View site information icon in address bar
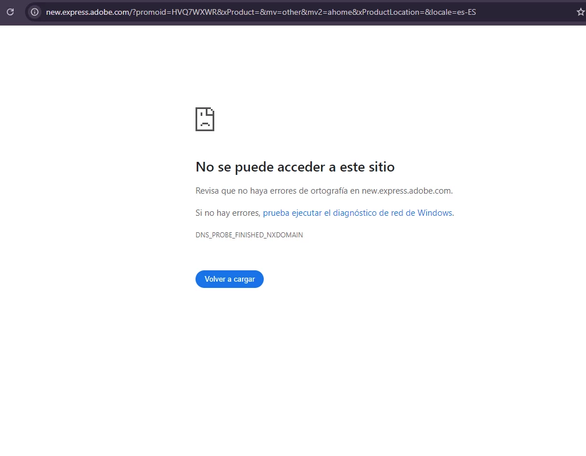The height and width of the screenshot is (456, 586). pyautogui.click(x=34, y=12)
